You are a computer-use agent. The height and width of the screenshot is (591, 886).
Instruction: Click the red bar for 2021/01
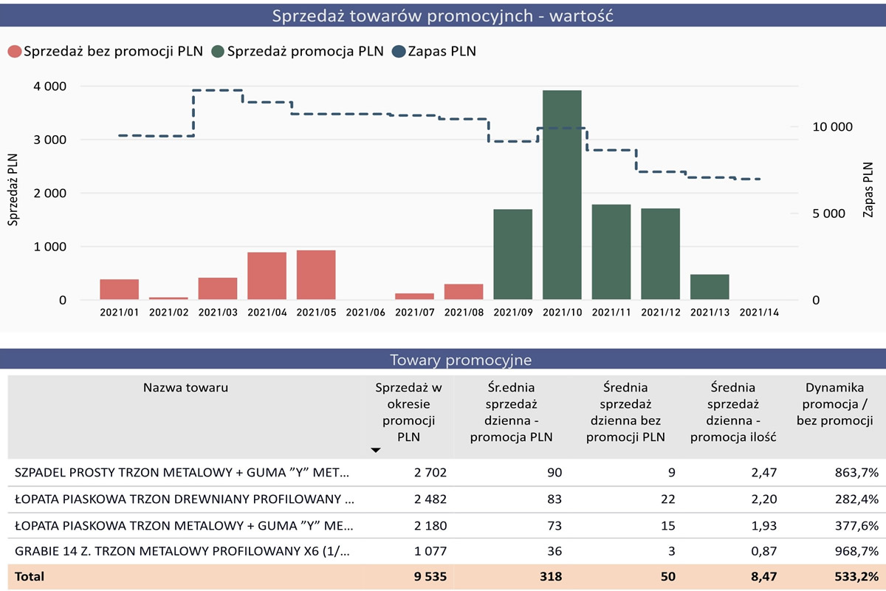pos(119,290)
